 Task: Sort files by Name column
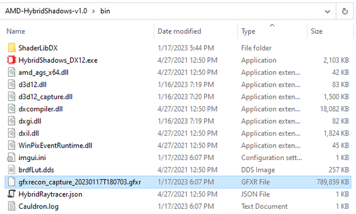(15, 31)
